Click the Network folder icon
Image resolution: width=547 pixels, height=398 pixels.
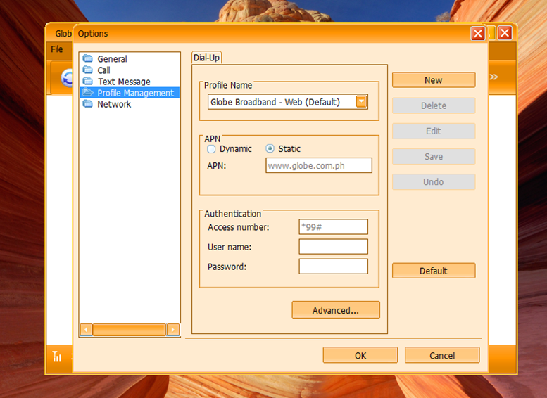[x=88, y=104]
